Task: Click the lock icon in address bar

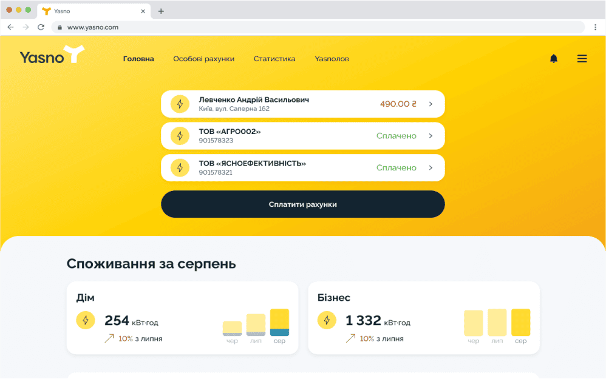Action: (60, 27)
